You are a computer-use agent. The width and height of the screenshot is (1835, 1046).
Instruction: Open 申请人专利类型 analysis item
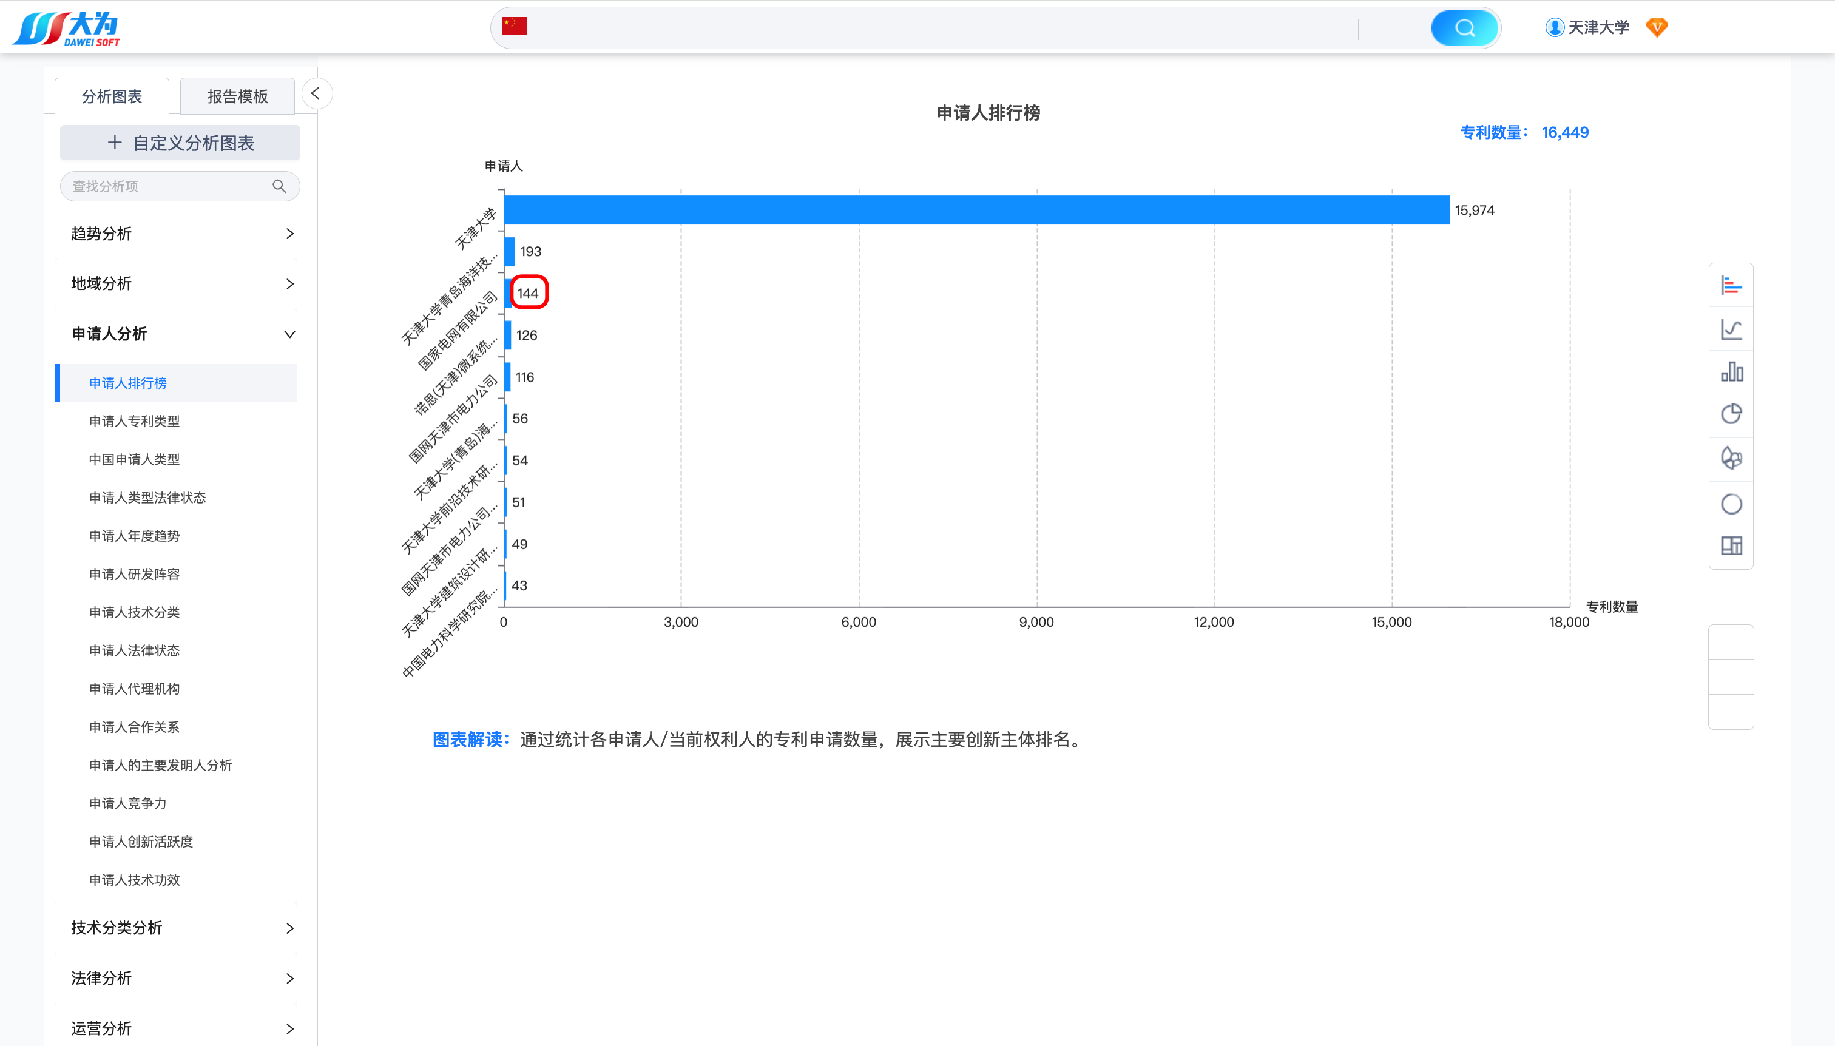pyautogui.click(x=134, y=421)
